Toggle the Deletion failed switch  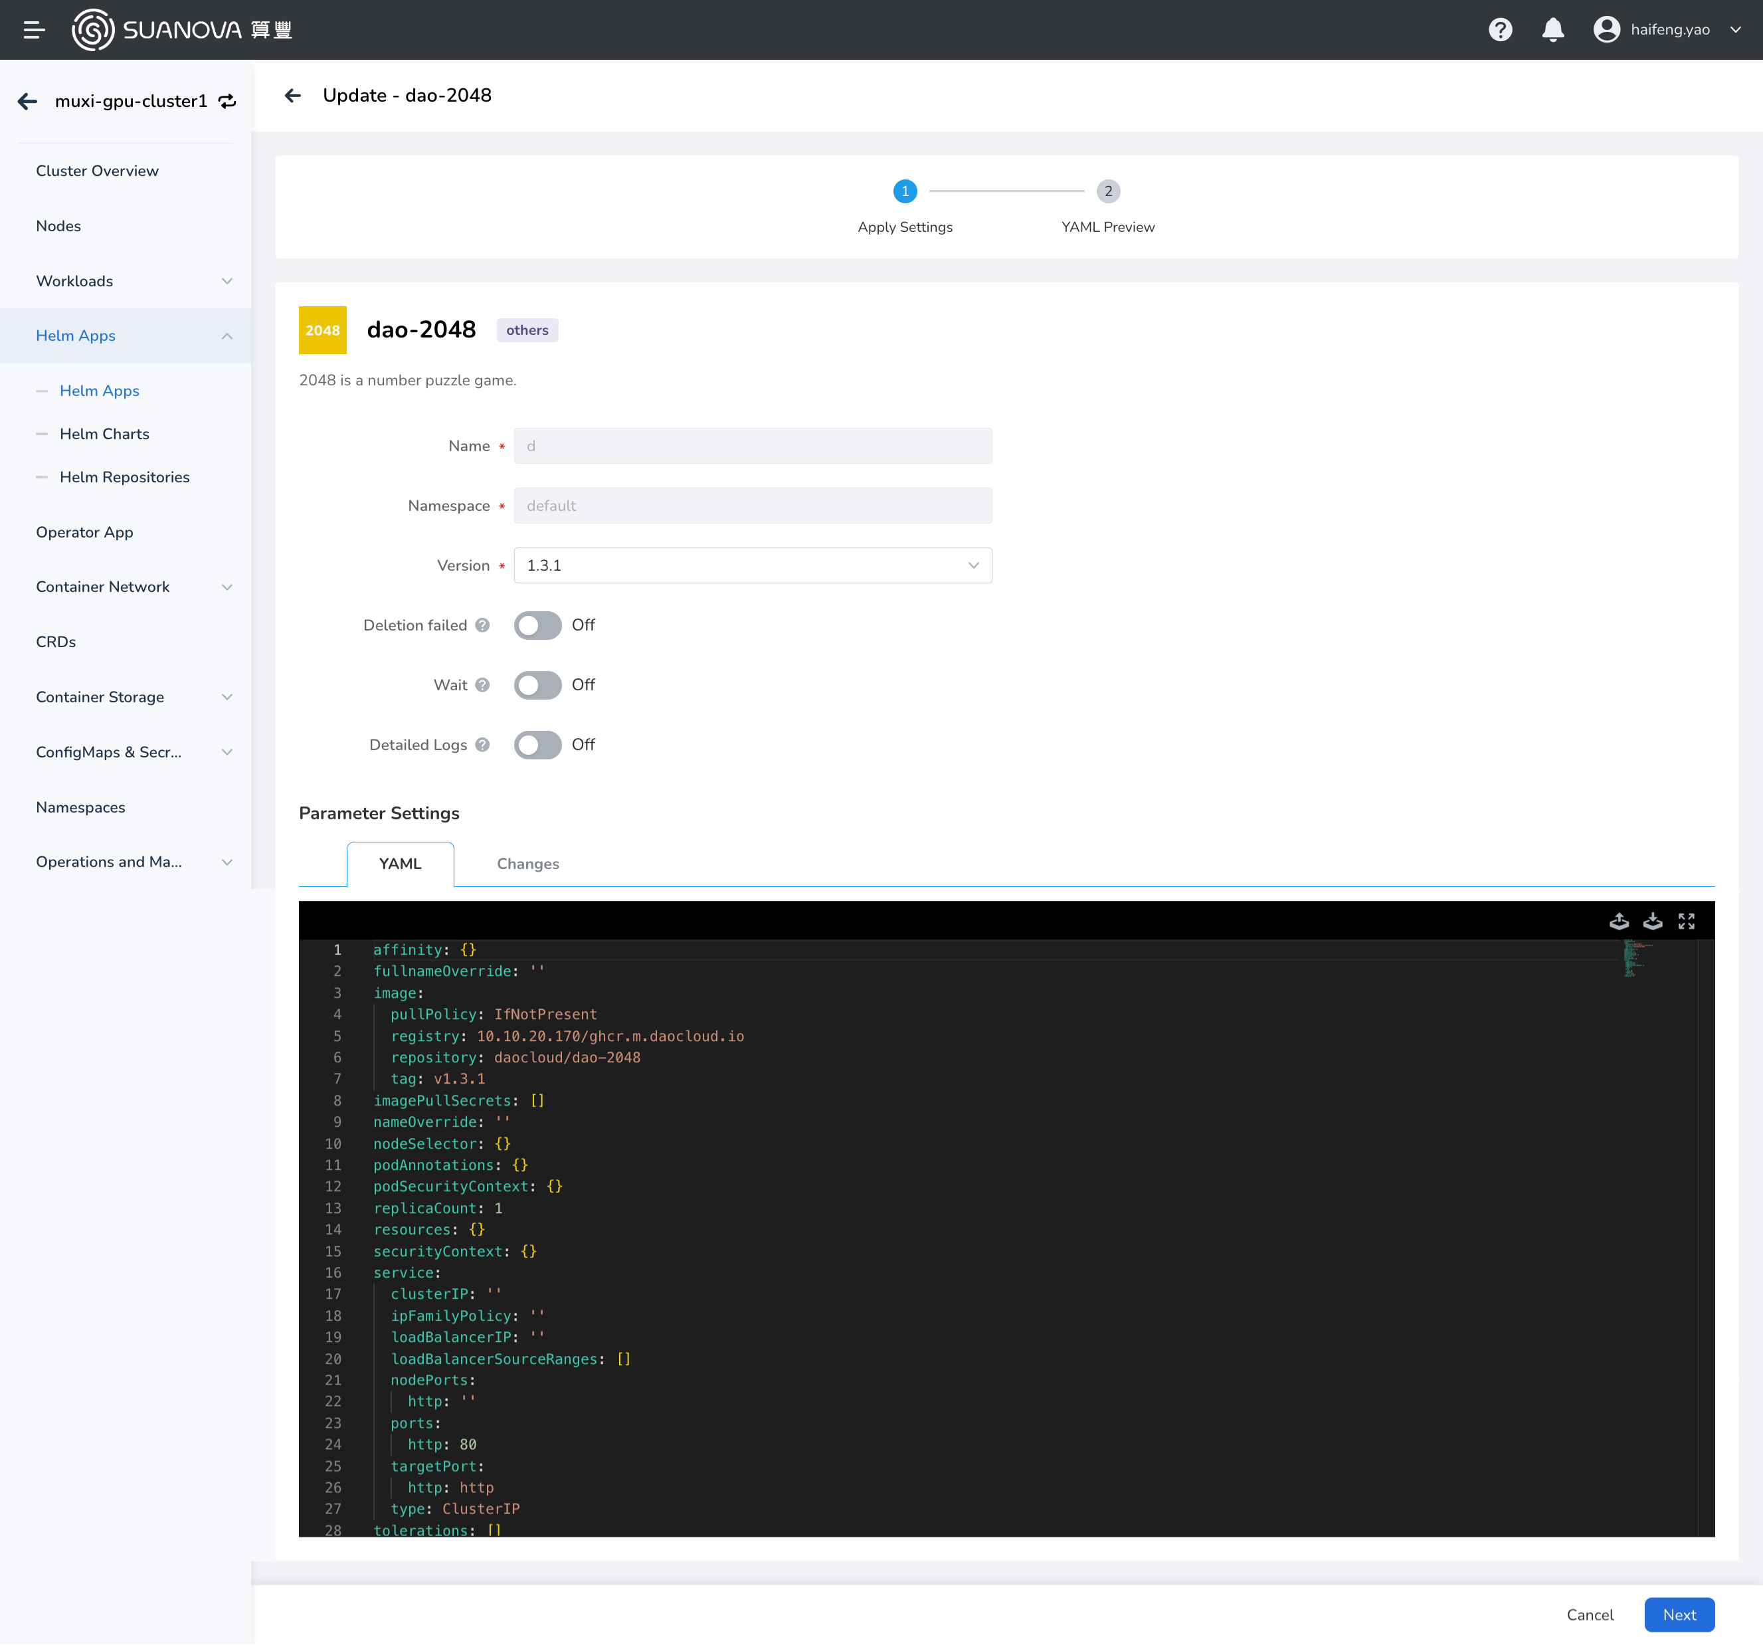click(x=537, y=625)
